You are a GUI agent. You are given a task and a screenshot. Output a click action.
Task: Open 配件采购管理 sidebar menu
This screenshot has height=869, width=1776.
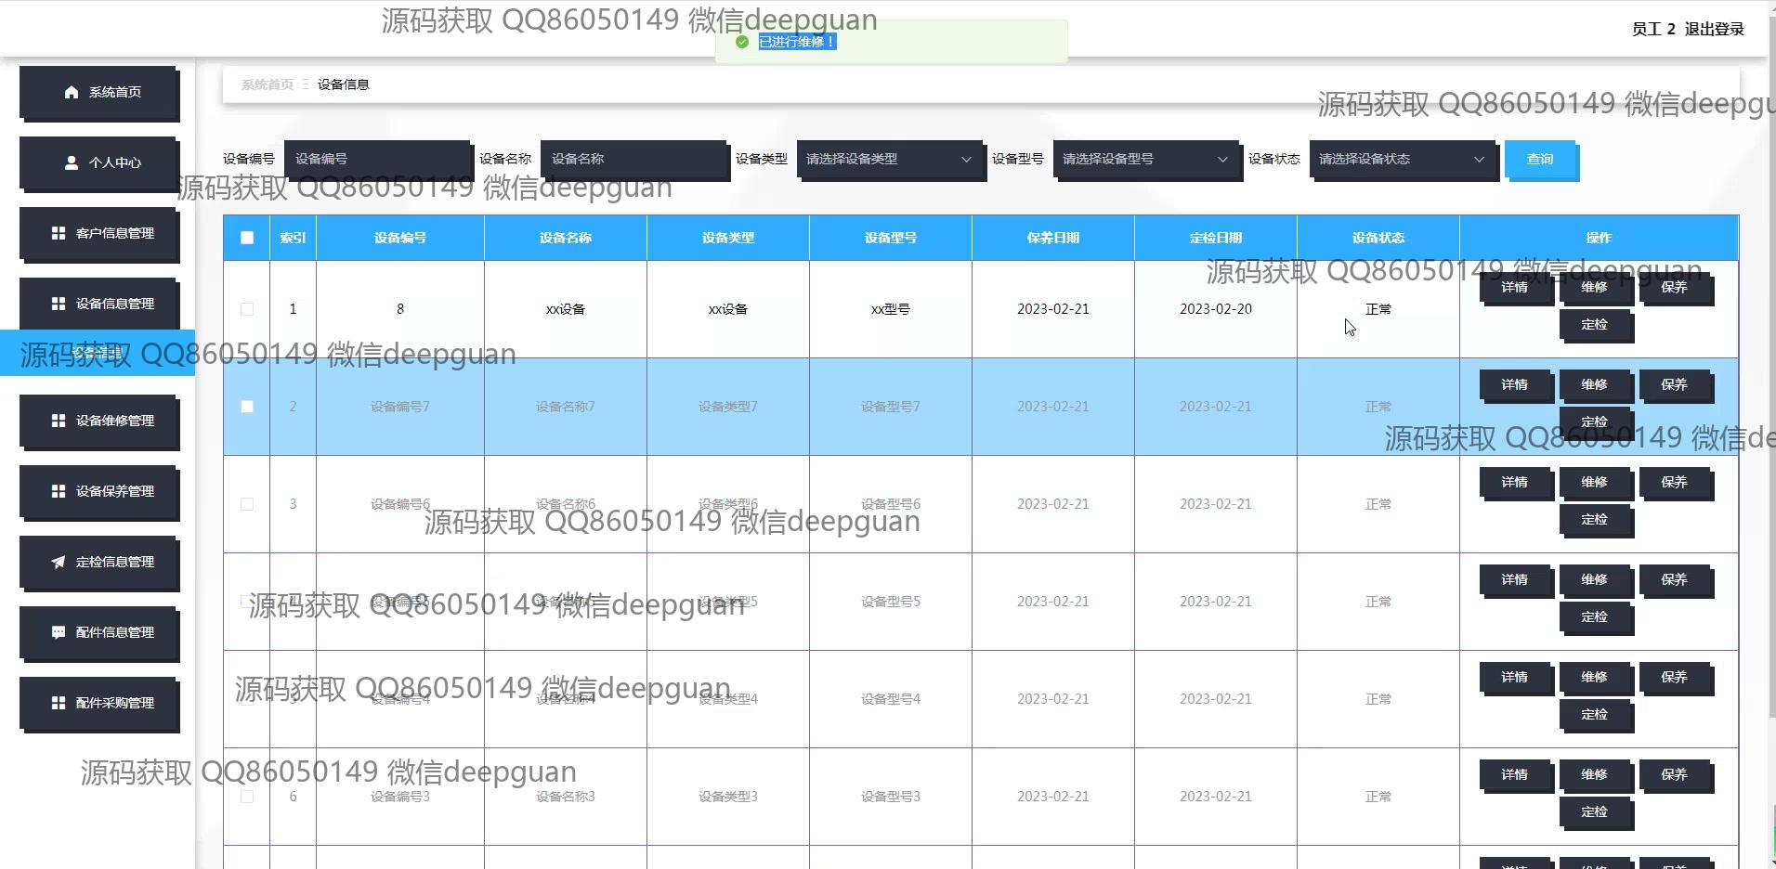tap(99, 704)
